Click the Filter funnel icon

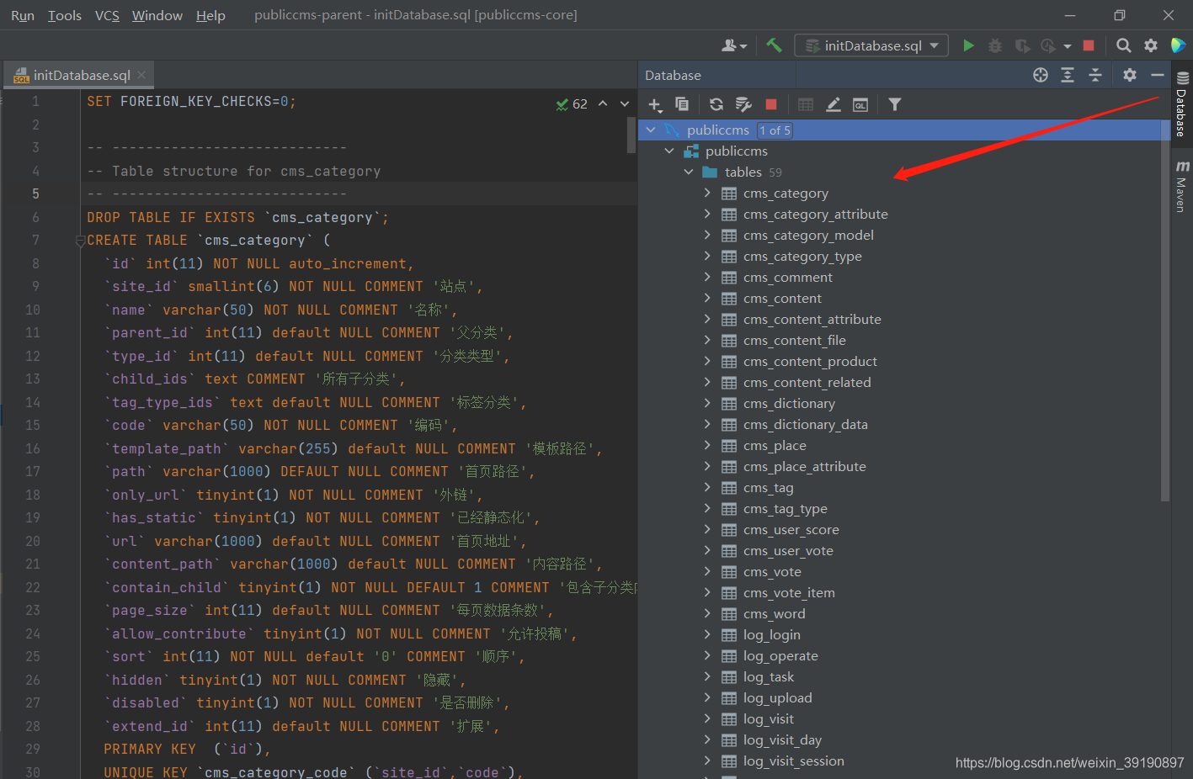(x=895, y=104)
